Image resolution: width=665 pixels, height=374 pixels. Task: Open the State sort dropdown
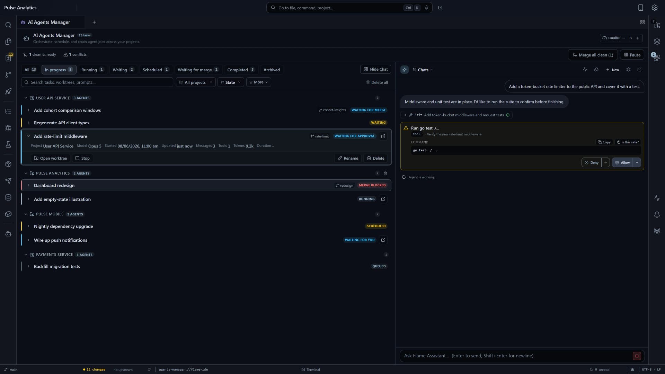[x=231, y=82]
